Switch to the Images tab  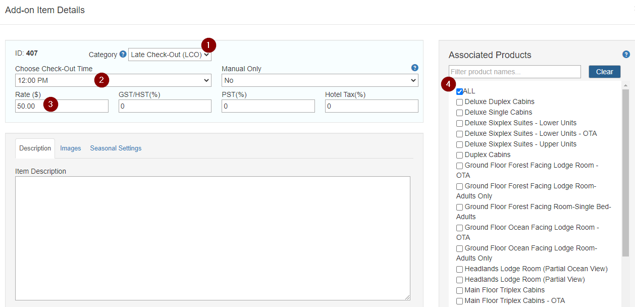coord(70,148)
